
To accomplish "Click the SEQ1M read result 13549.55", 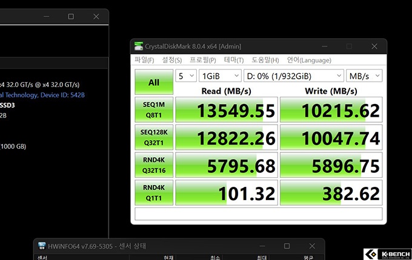I will 227,109.
